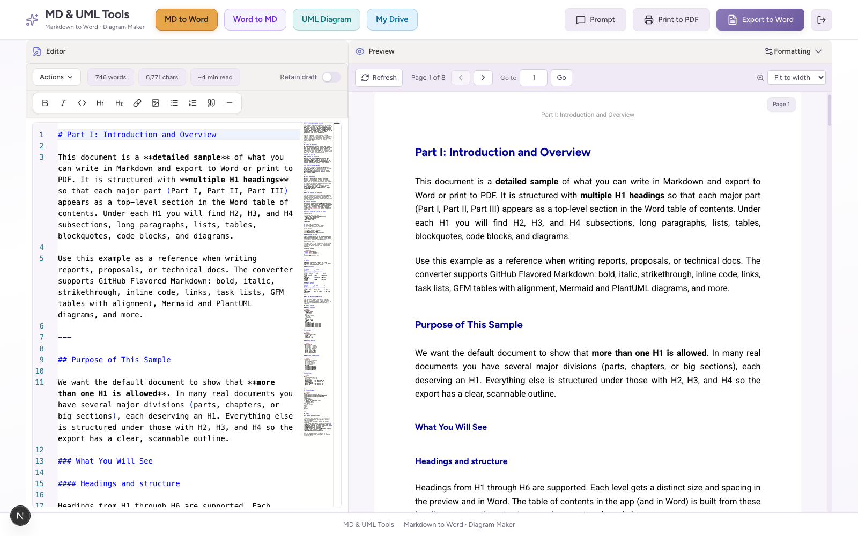The image size is (858, 536).
Task: Insert a numbered list
Action: click(193, 103)
